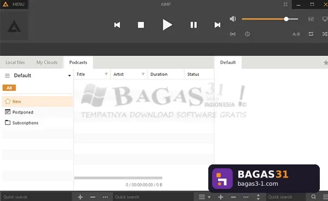Image resolution: width=328 pixels, height=201 pixels.
Task: Open the hamburger menu beside Default
Action: click(7, 75)
